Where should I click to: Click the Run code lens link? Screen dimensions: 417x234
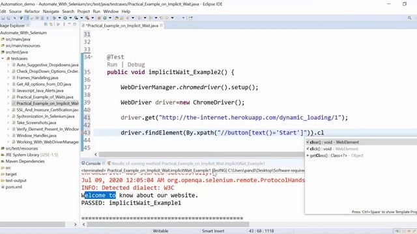click(112, 64)
